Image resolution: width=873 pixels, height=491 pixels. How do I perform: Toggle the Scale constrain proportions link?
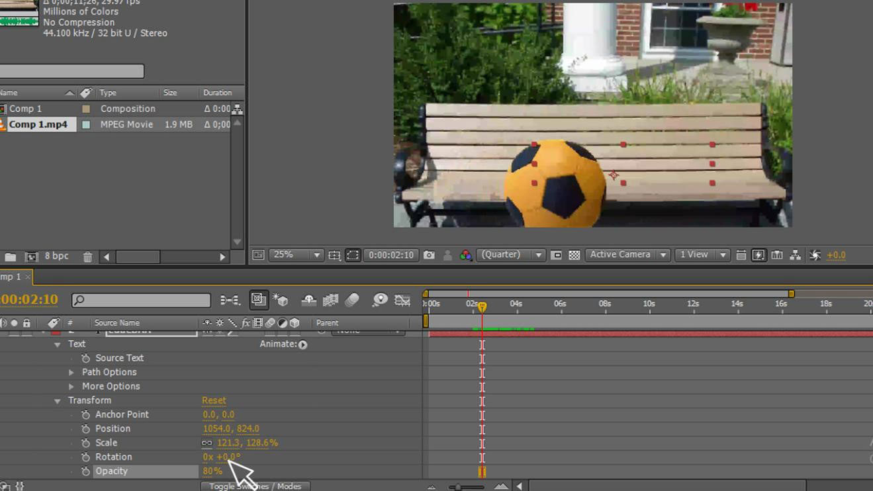click(207, 443)
